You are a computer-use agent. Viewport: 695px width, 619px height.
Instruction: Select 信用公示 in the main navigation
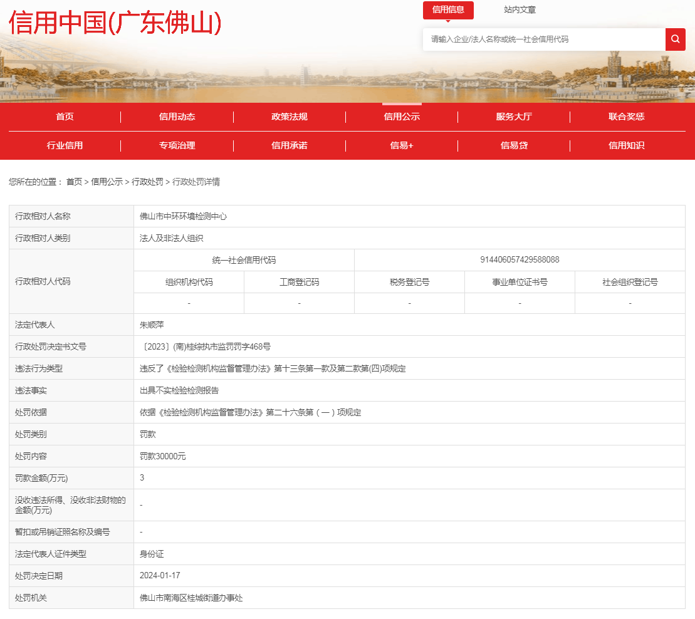tap(402, 117)
